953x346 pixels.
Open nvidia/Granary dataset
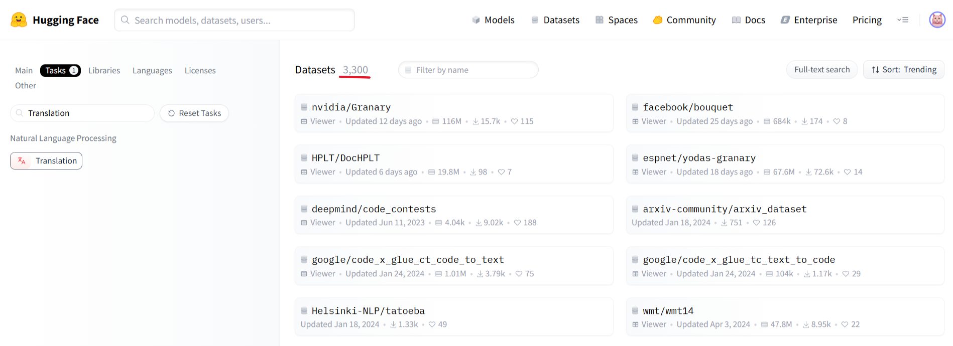click(x=454, y=113)
